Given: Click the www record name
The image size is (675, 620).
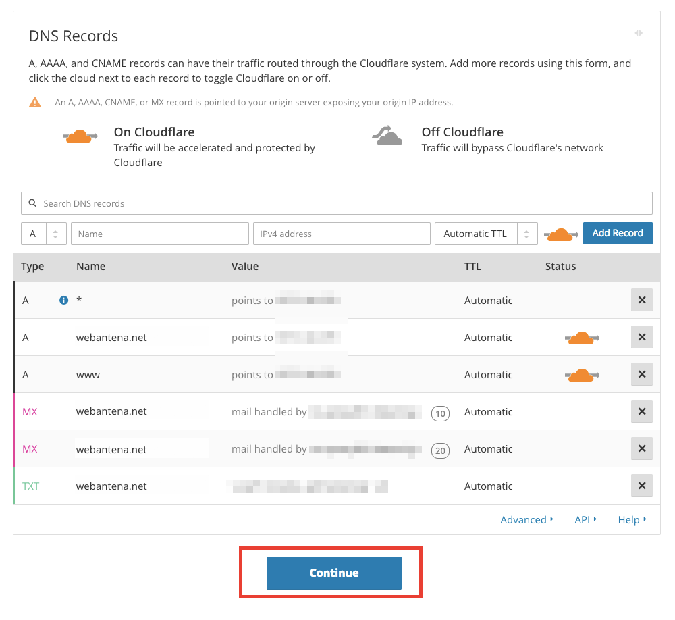Looking at the screenshot, I should [88, 376].
